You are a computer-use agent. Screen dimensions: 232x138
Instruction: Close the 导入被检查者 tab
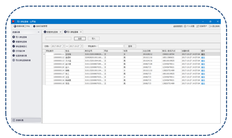(x=81, y=32)
